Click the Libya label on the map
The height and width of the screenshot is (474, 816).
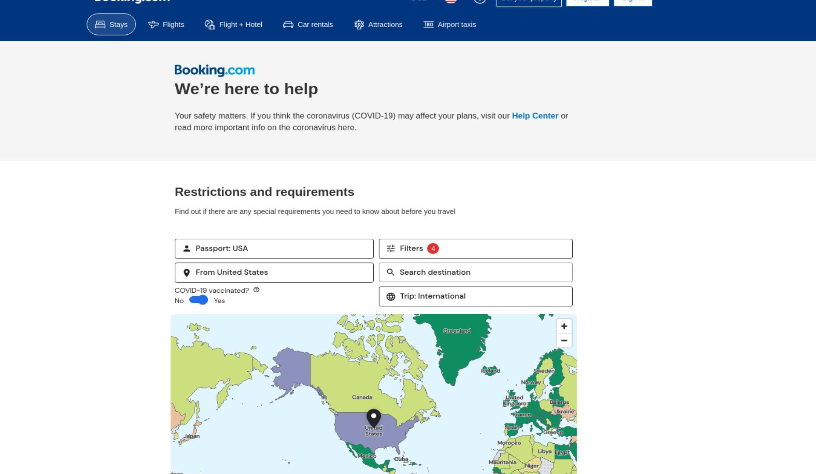pos(544,451)
